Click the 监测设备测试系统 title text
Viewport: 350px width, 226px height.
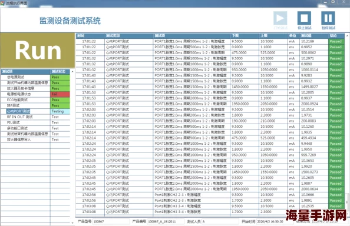tap(70, 21)
